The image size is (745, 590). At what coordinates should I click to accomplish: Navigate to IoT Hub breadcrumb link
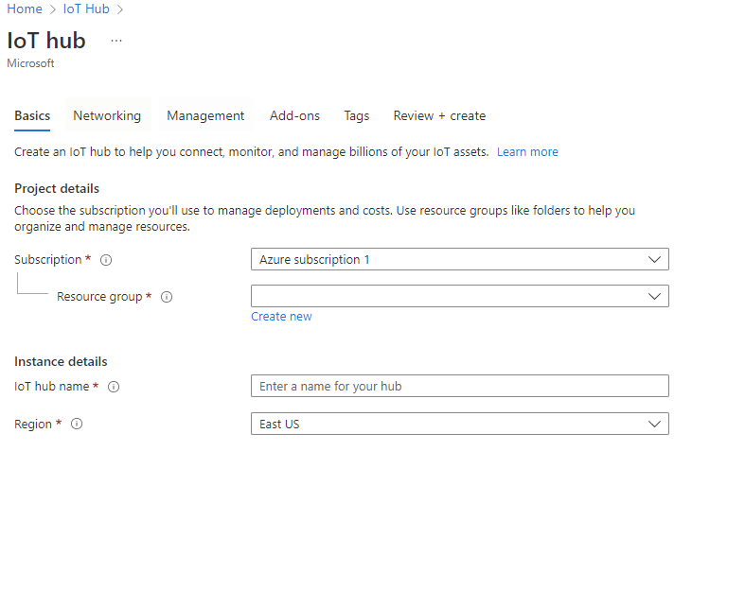coord(86,9)
